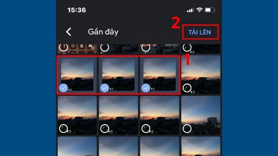Screen dimensions: 278x156
Task: Select the blue sky skyline photo circle
Action: coord(187,129)
